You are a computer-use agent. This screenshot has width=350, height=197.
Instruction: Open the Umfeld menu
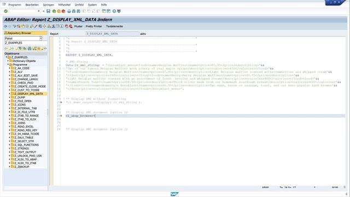[x=79, y=5]
